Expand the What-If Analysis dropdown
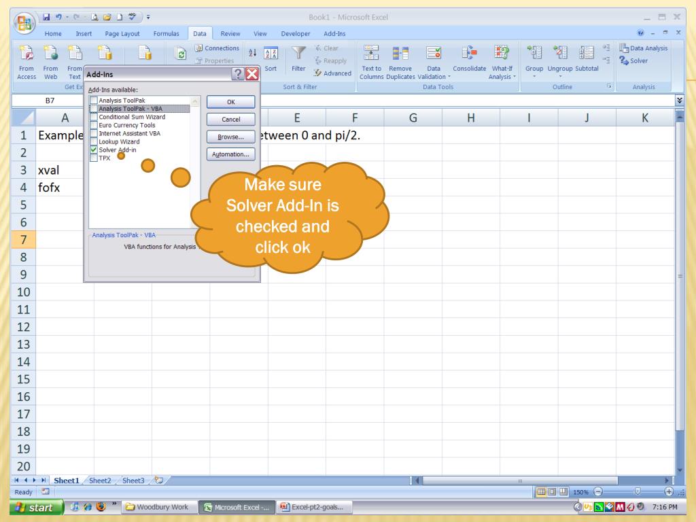Image resolution: width=696 pixels, height=522 pixels. tap(515, 77)
